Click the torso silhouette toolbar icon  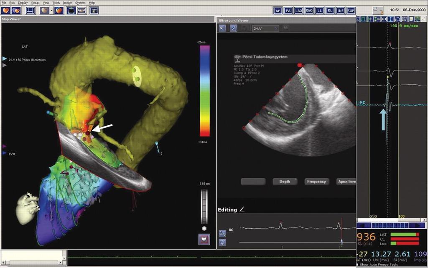(71, 10)
